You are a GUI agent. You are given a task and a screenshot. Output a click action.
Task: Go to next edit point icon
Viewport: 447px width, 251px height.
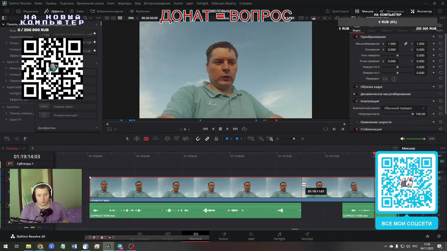pos(334,129)
